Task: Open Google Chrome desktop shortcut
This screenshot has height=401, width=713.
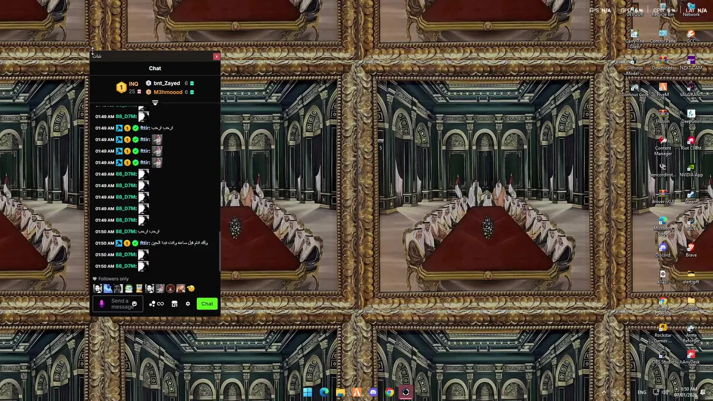Action: [x=663, y=307]
